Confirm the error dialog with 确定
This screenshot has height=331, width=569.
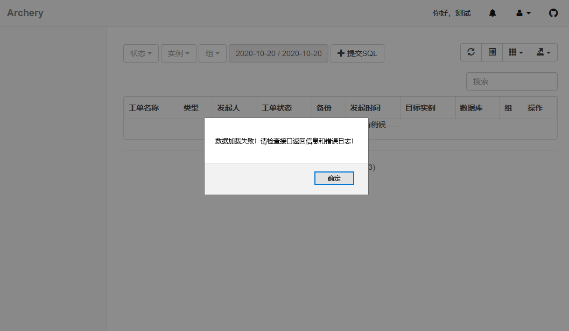point(334,178)
